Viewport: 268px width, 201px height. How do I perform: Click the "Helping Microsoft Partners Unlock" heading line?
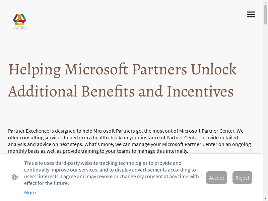coord(122,69)
